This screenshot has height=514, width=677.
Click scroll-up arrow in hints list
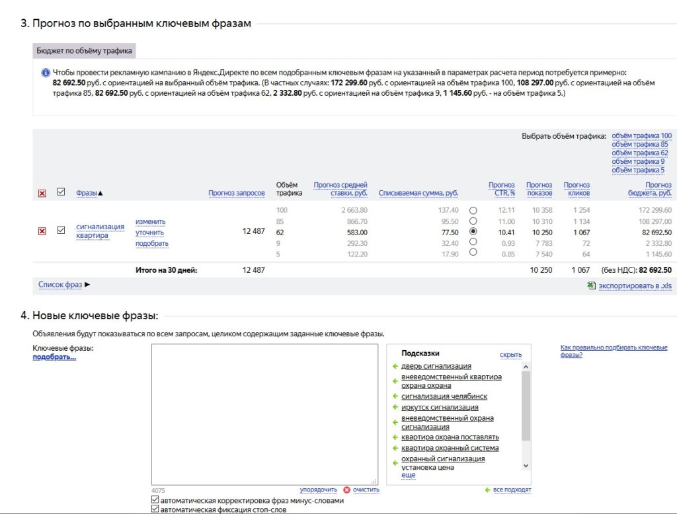tap(526, 367)
